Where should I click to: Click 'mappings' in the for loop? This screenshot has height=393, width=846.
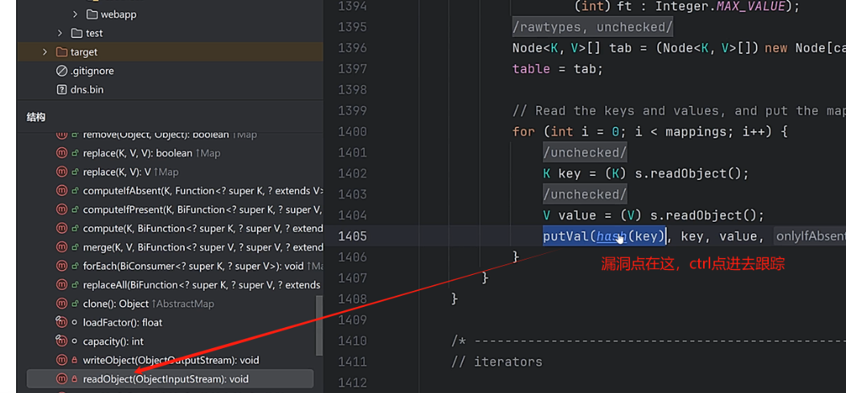pyautogui.click(x=696, y=132)
